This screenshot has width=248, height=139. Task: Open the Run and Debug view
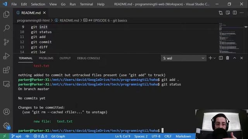click(6, 56)
